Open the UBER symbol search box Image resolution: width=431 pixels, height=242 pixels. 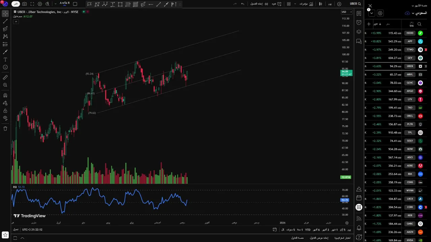355,4
